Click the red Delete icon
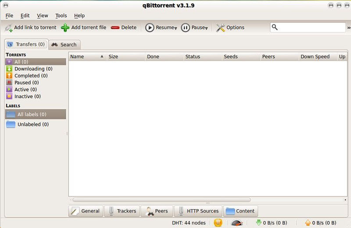Screen dimensions: 351x228 [115, 28]
